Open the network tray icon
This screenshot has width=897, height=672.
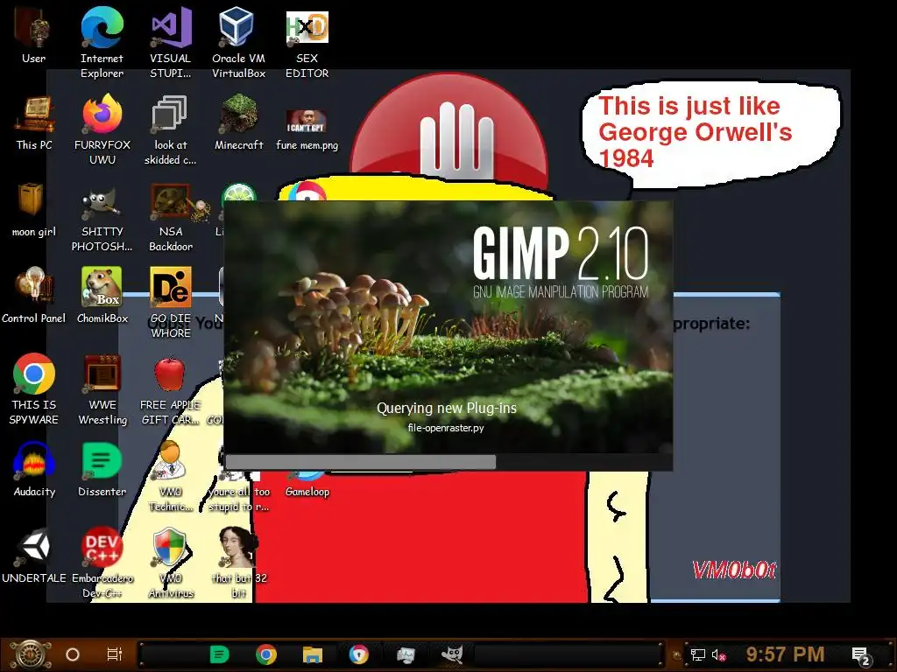[697, 654]
